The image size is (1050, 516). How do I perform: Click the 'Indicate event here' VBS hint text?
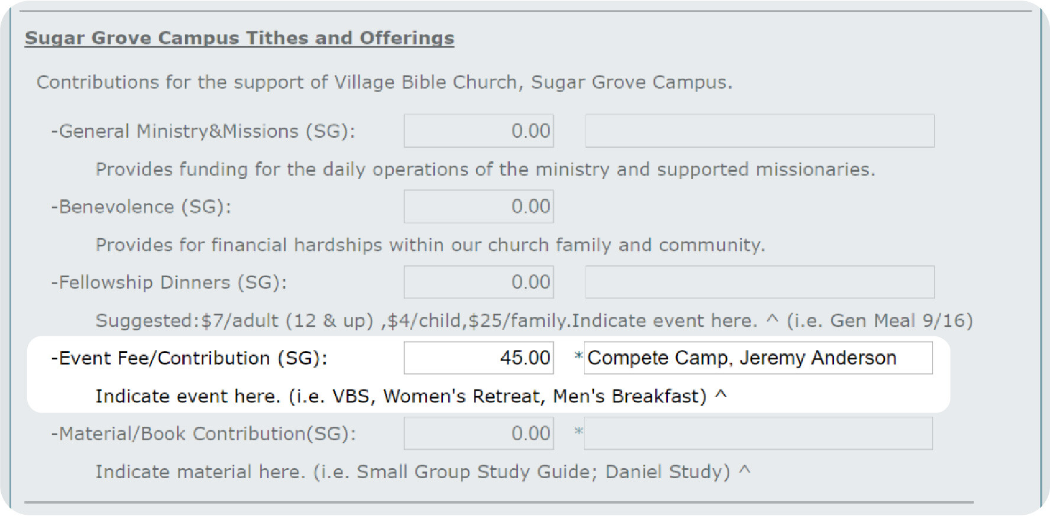click(411, 396)
